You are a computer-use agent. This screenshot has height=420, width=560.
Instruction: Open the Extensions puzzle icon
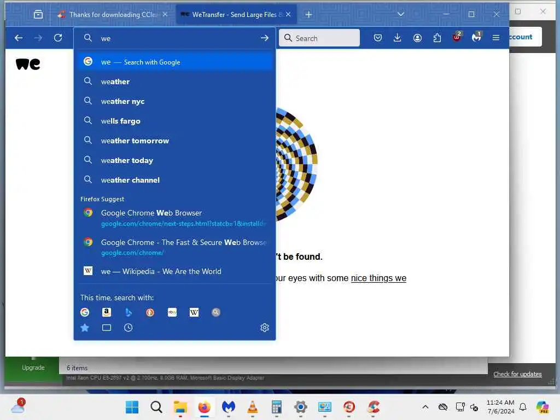(x=437, y=38)
